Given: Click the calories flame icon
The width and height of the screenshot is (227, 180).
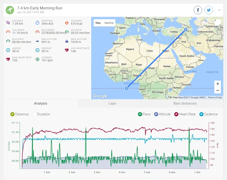Looking at the screenshot, I should click(x=67, y=23).
